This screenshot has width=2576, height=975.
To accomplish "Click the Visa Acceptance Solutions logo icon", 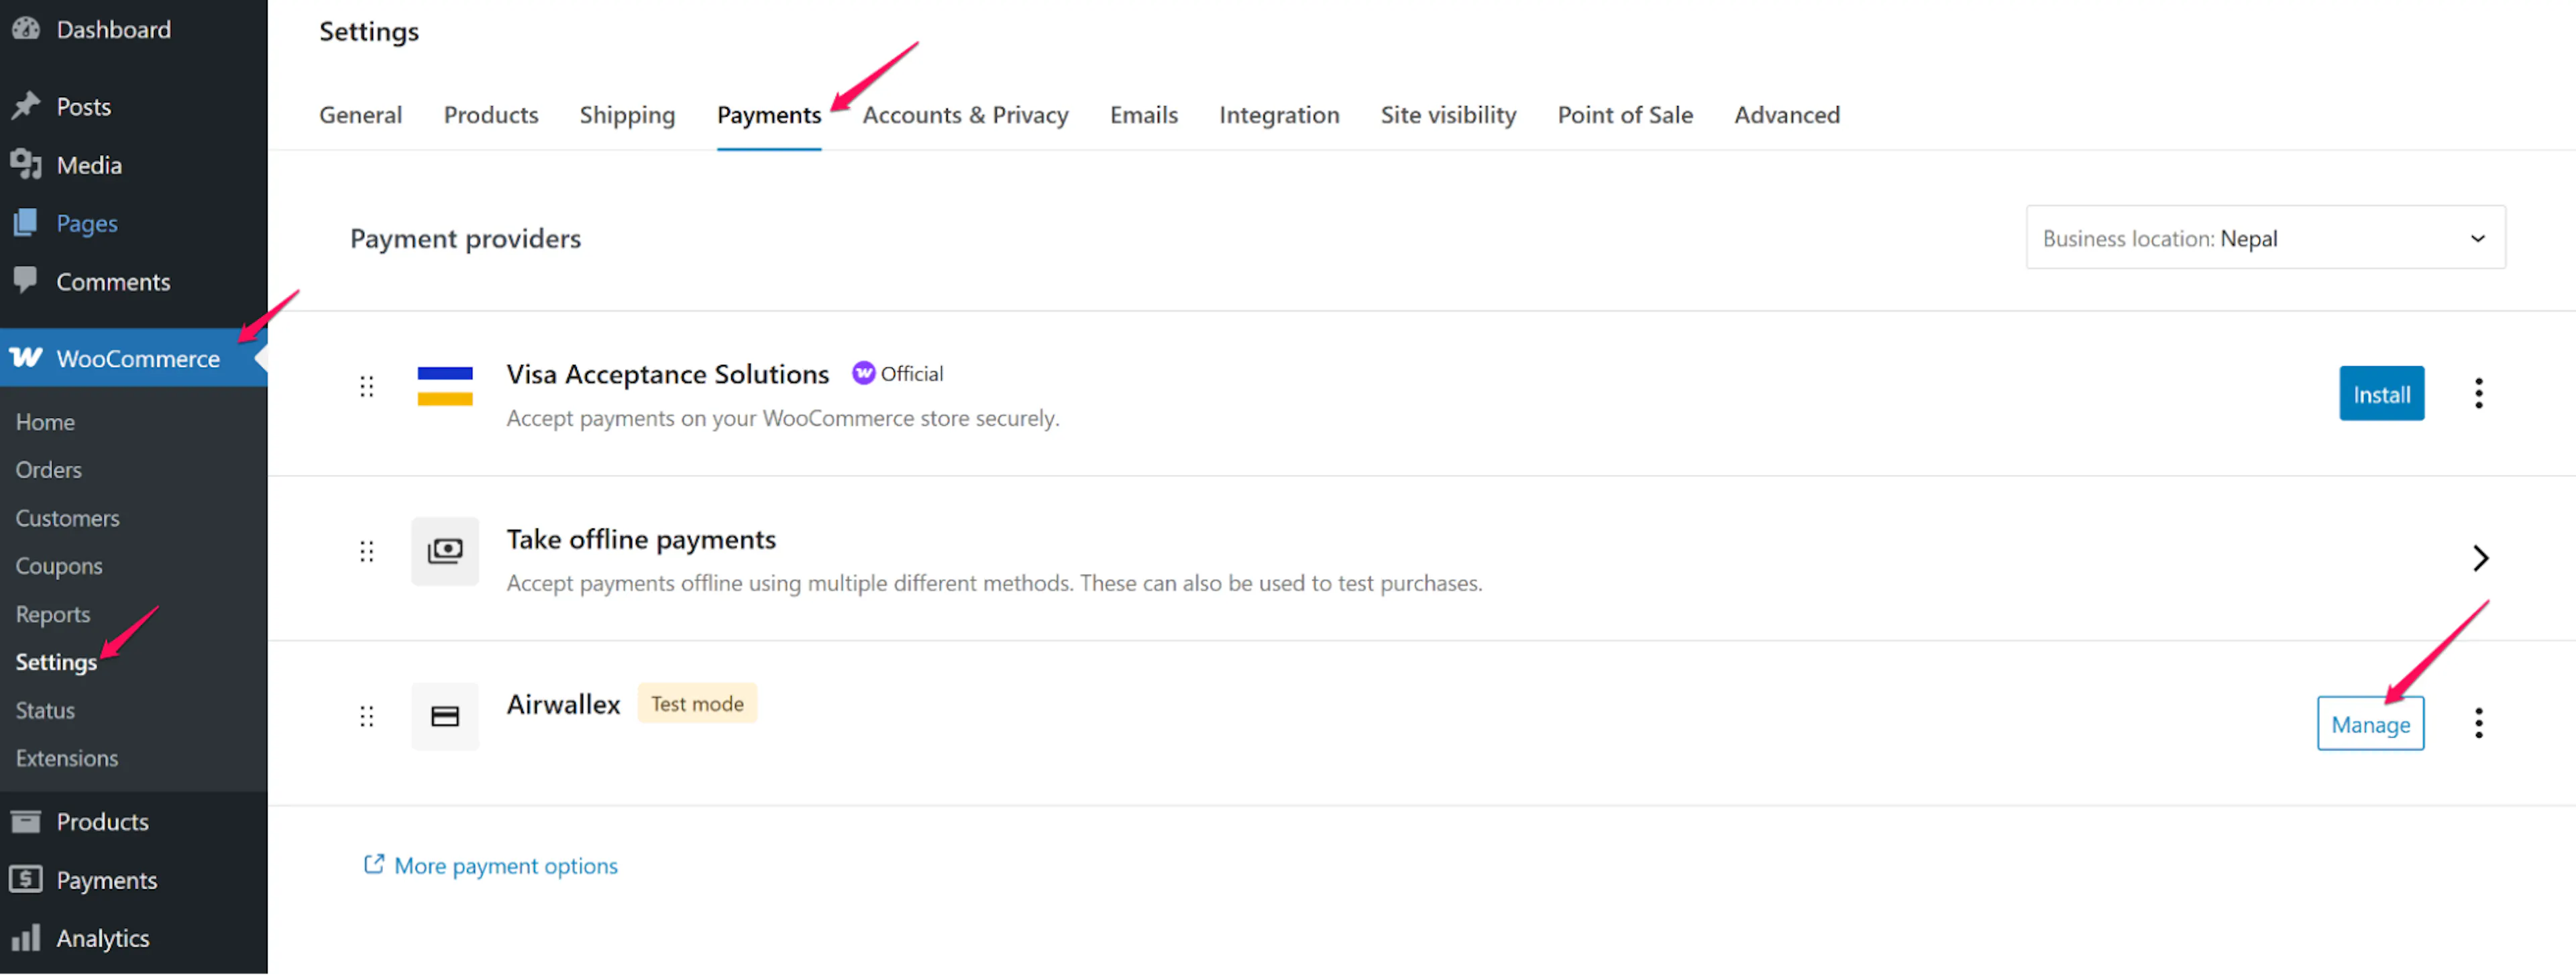I will (x=444, y=386).
